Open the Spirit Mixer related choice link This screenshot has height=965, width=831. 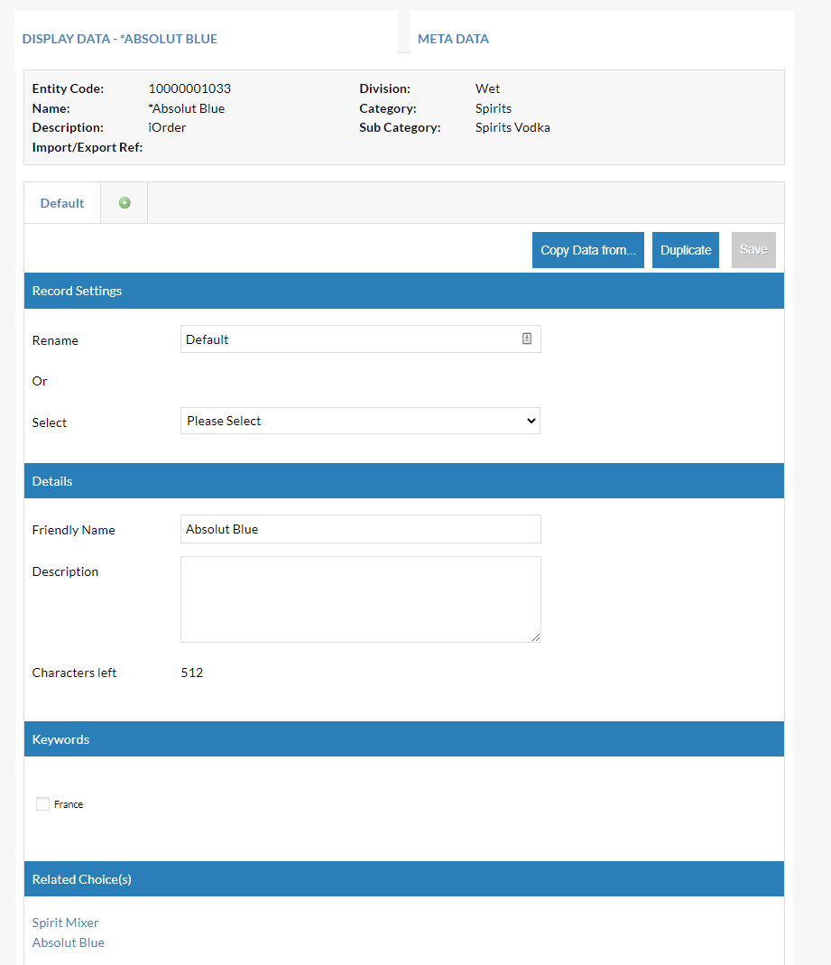click(x=66, y=923)
